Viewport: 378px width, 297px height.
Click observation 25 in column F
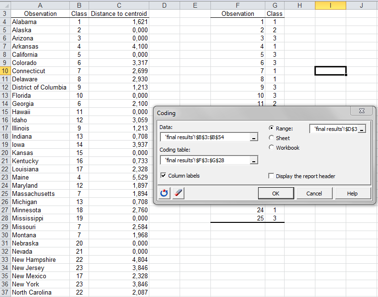(x=238, y=218)
